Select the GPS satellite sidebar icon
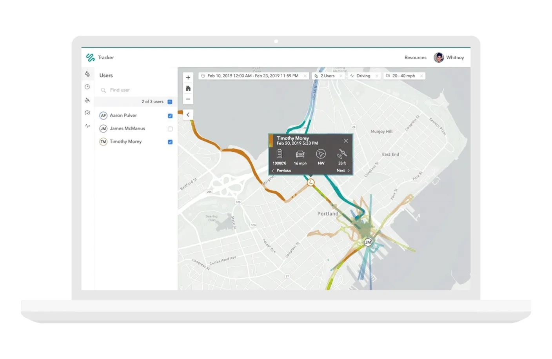552x359 pixels. [x=87, y=100]
